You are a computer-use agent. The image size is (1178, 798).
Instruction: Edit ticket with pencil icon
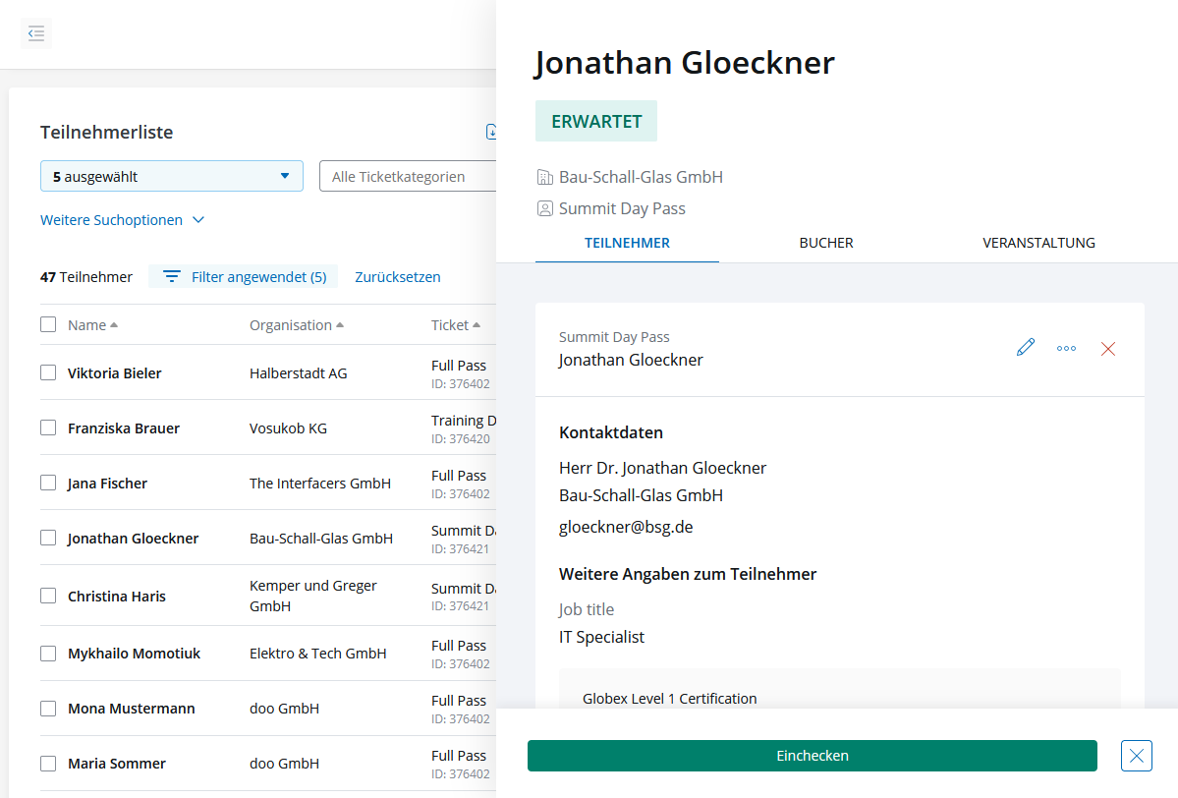click(x=1026, y=348)
